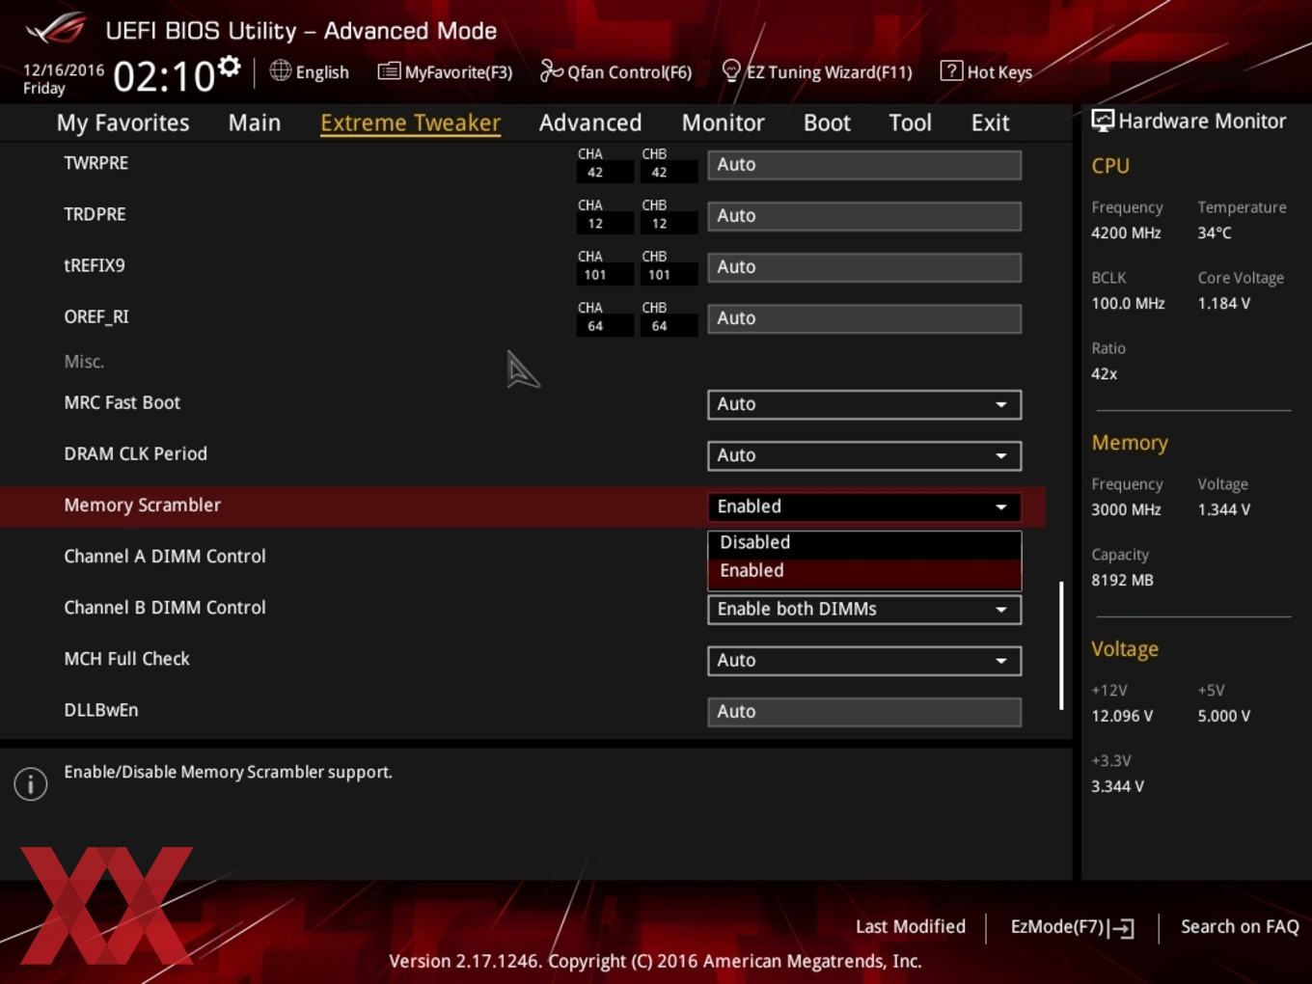Open Channel B DIMM Control dropdown

point(864,610)
